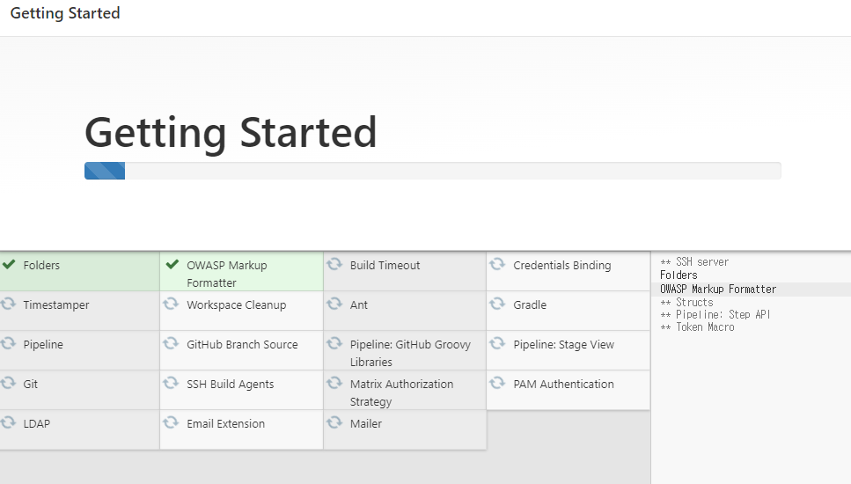Click the pending sync icon beside Git
This screenshot has height=484, width=851.
(8, 383)
